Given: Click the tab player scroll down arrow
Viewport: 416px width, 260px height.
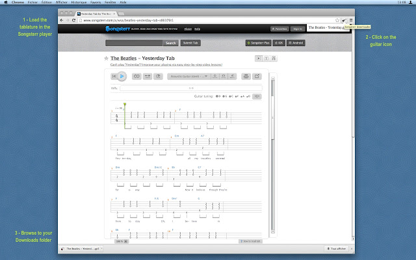Looking at the screenshot, I should [x=273, y=231].
